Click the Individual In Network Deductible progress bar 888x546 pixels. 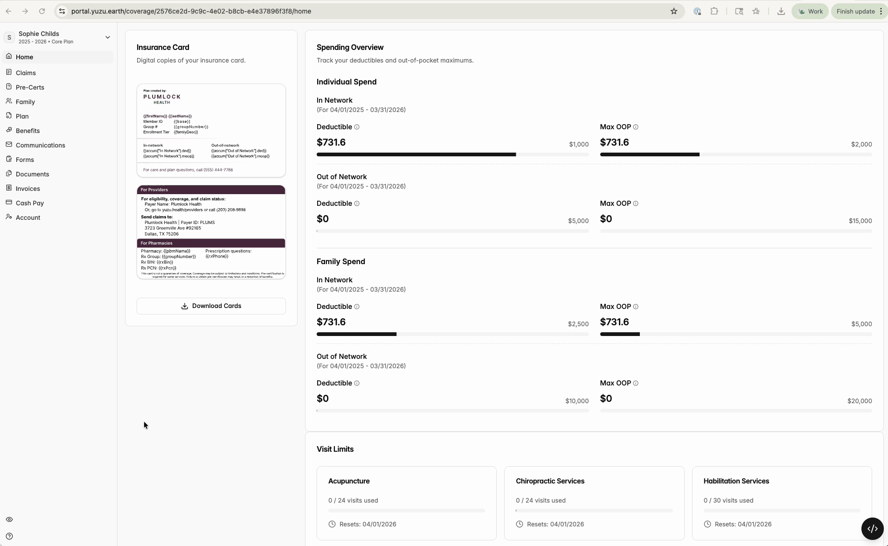coord(452,154)
